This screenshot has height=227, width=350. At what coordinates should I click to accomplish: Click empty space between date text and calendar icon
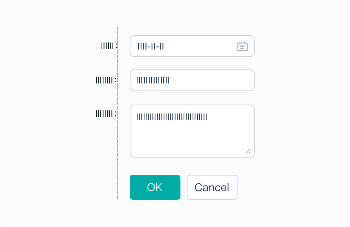click(x=200, y=46)
